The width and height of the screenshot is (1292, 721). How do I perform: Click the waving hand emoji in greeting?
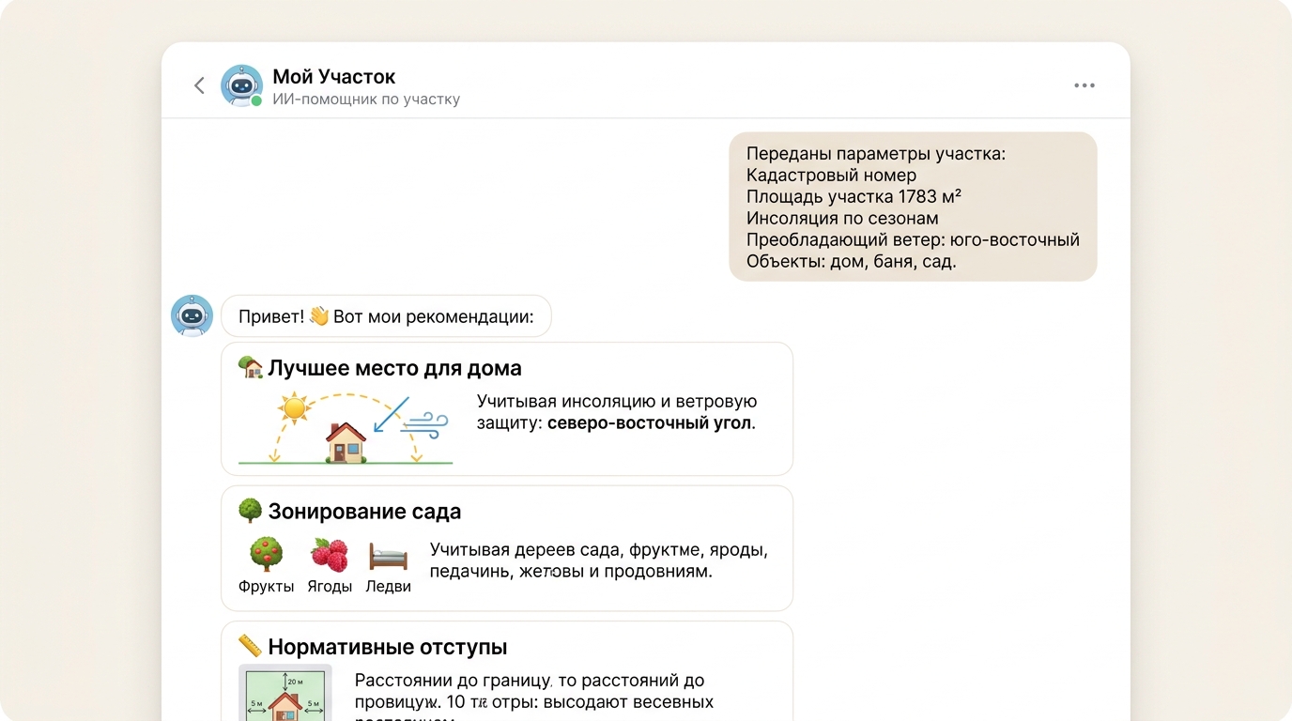319,316
